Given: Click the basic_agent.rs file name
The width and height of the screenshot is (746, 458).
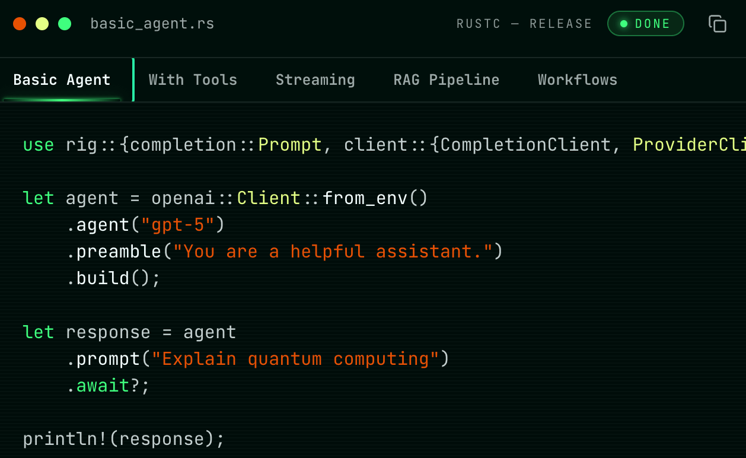Looking at the screenshot, I should (x=152, y=24).
